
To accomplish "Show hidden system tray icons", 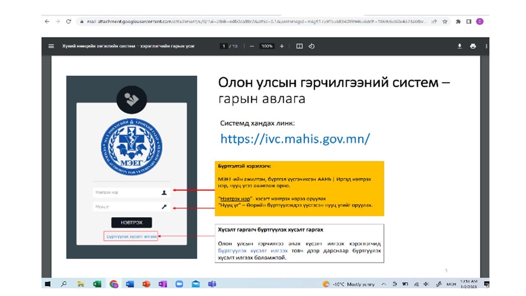I will click(x=384, y=284).
